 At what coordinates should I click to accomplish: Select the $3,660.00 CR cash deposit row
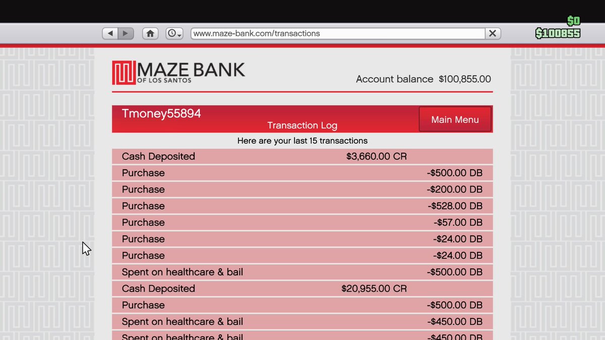[302, 156]
